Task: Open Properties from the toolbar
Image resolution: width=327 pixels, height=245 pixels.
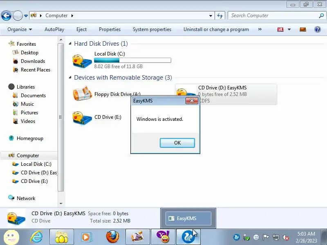Action: tap(110, 29)
